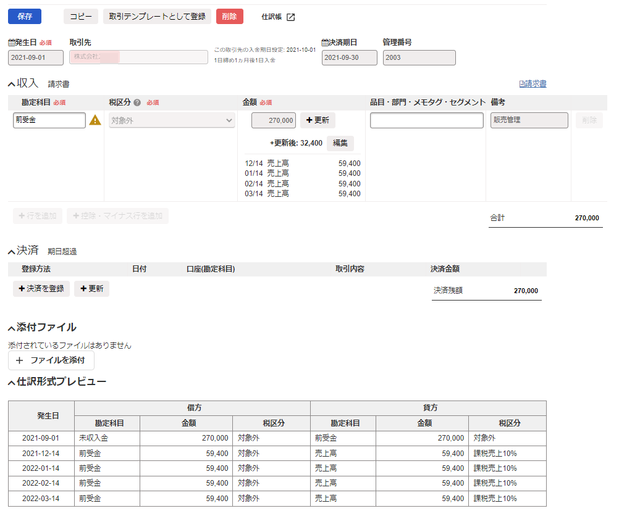The width and height of the screenshot is (619, 519).
Task: Click preview row date 2021-12-14
Action: point(41,454)
